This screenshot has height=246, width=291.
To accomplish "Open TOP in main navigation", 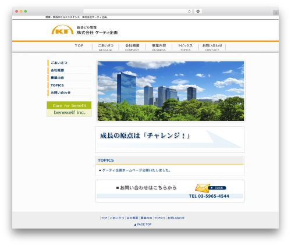I will pyautogui.click(x=79, y=46).
